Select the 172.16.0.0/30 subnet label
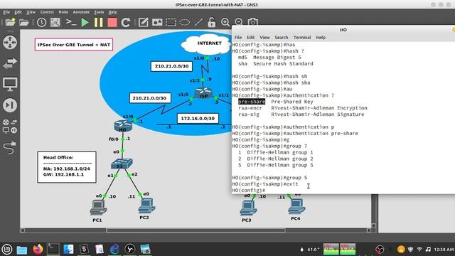Screen dimensions: 455x256 198,119
